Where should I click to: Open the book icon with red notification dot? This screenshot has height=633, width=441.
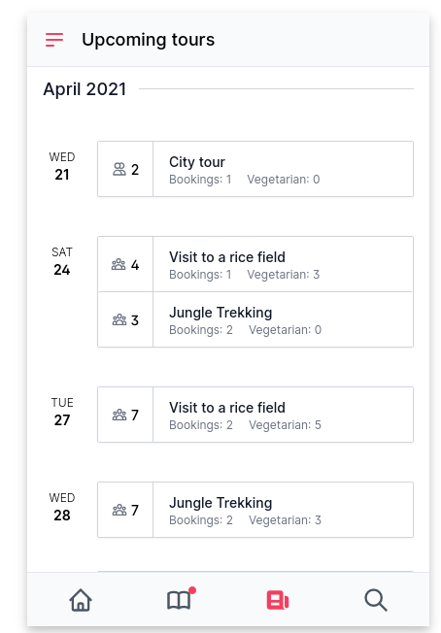[179, 600]
